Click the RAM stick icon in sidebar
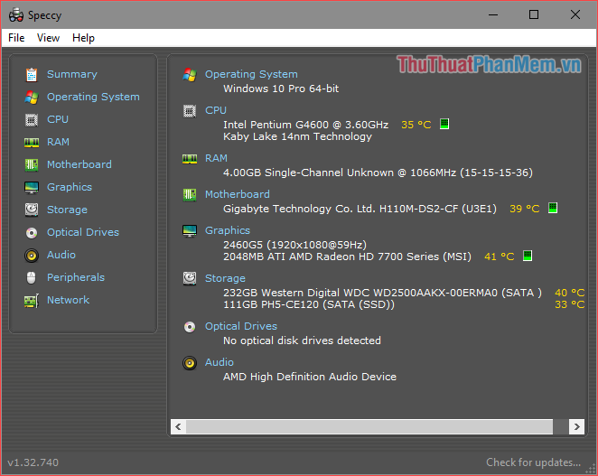 [x=32, y=143]
